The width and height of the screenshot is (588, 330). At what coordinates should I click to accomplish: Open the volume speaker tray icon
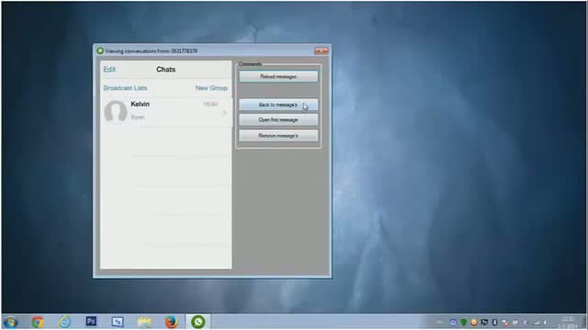[546, 322]
